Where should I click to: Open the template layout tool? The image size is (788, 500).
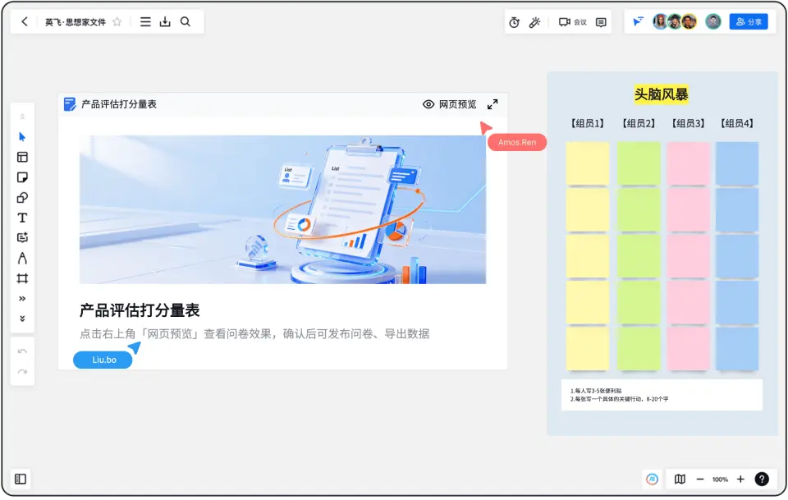22,158
